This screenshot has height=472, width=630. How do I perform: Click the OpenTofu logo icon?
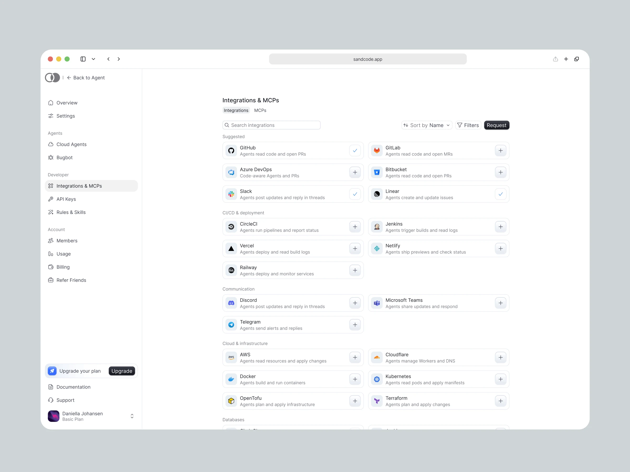tap(231, 401)
